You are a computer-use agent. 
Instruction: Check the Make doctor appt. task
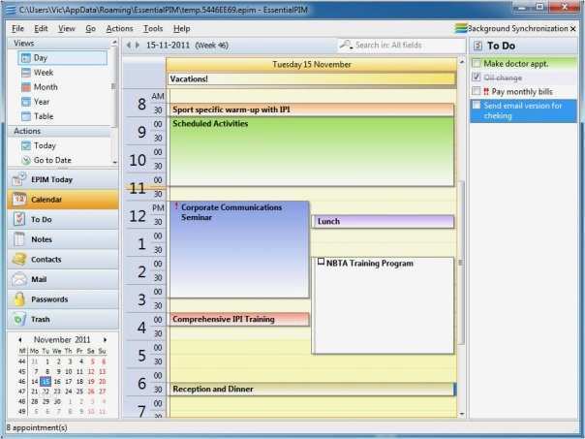tap(477, 62)
